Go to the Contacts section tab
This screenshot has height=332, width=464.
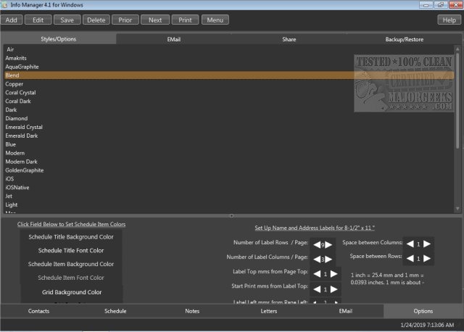pyautogui.click(x=38, y=311)
